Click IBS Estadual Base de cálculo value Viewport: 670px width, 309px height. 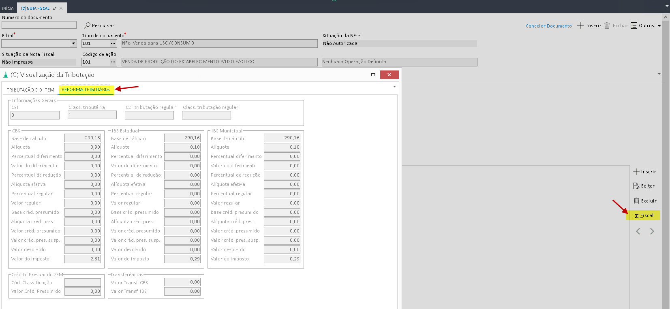[x=182, y=138]
